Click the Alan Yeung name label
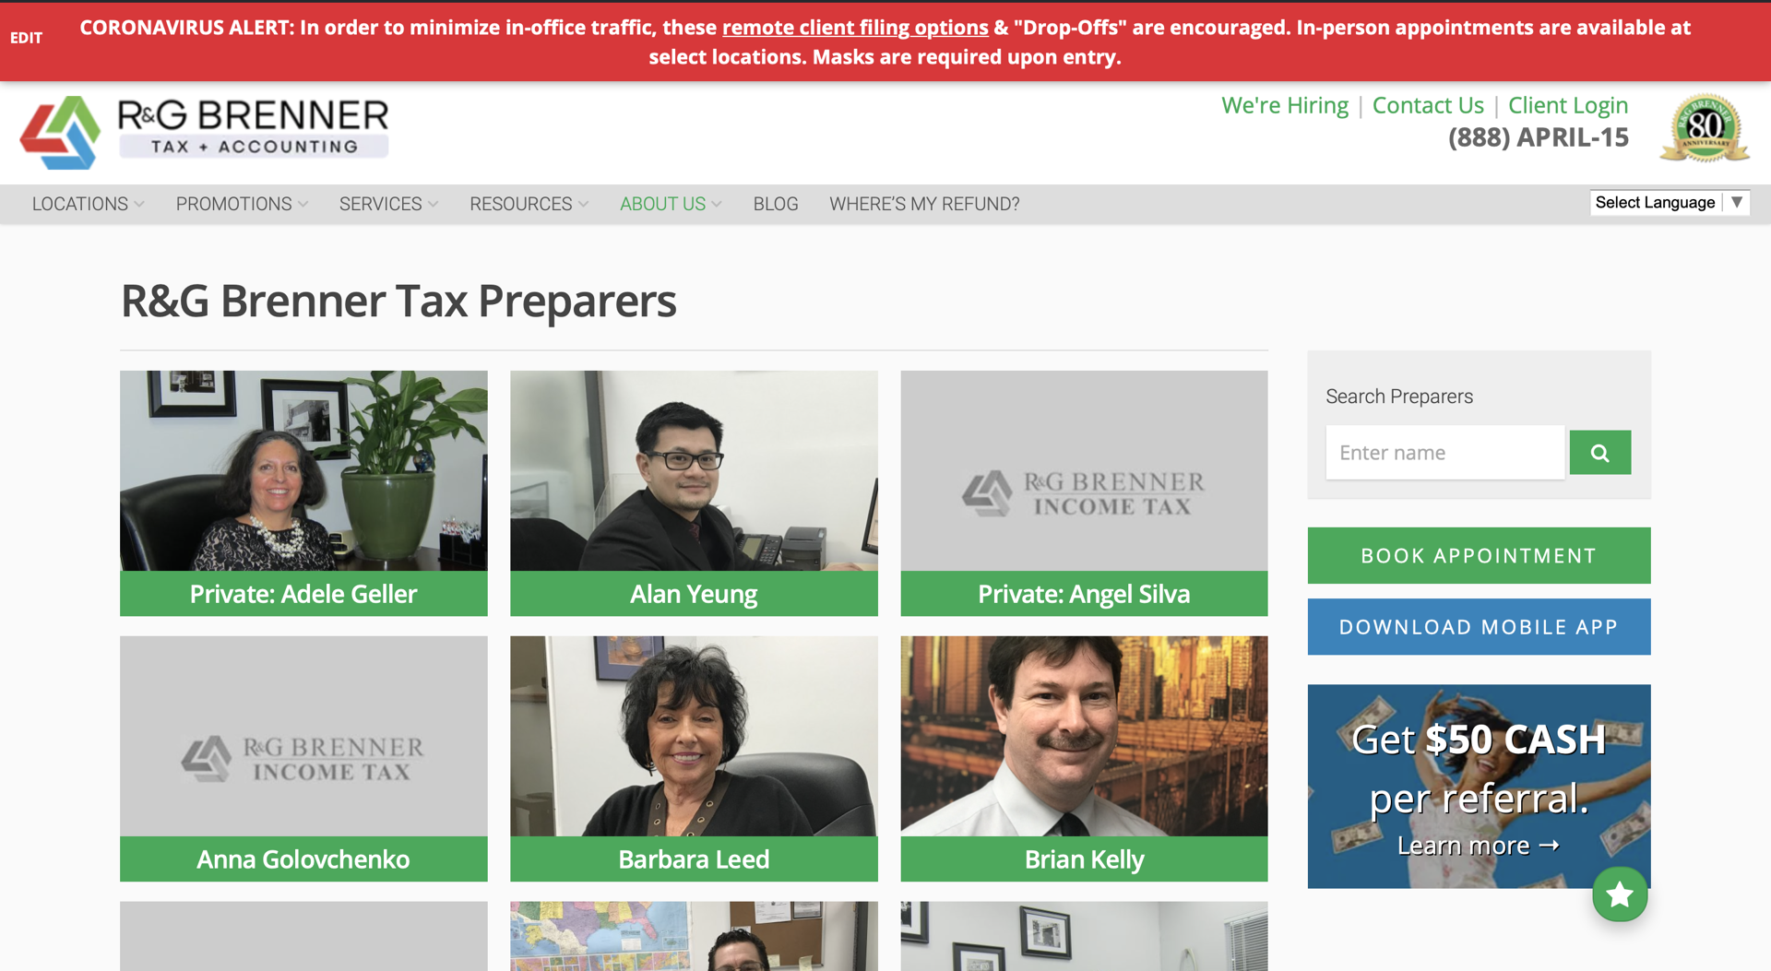Image resolution: width=1771 pixels, height=971 pixels. [694, 594]
